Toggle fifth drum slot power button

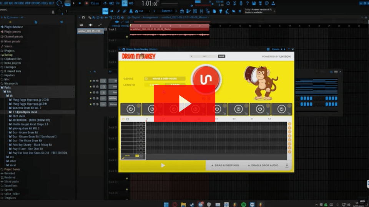(217, 109)
